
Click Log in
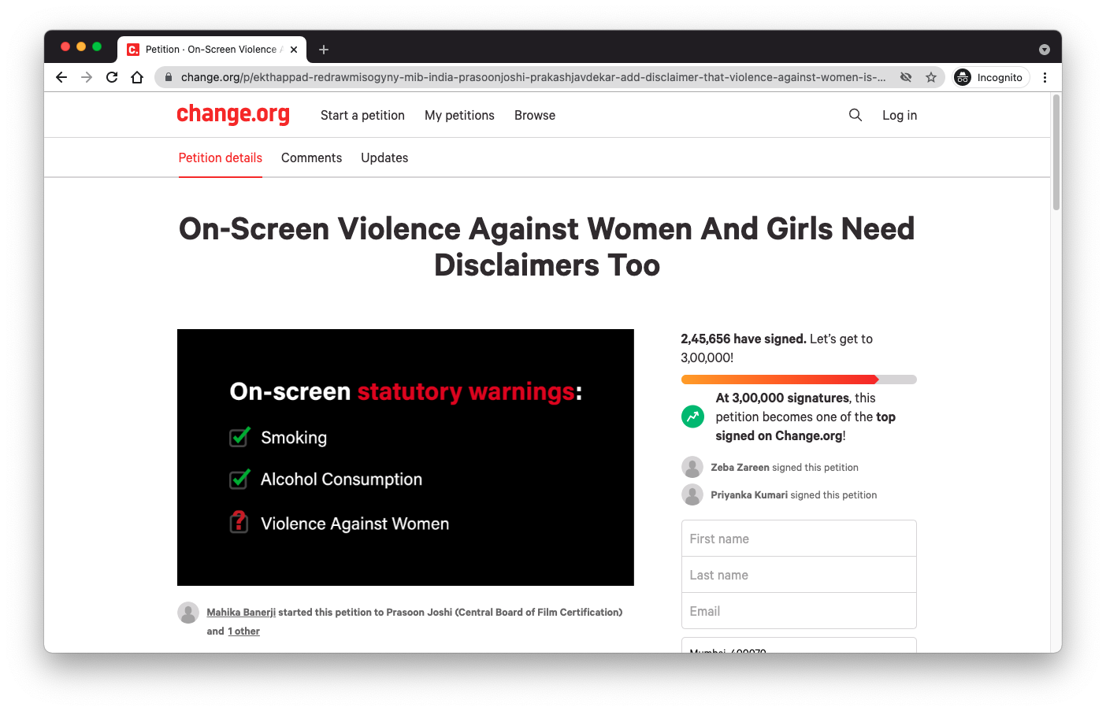(x=900, y=115)
